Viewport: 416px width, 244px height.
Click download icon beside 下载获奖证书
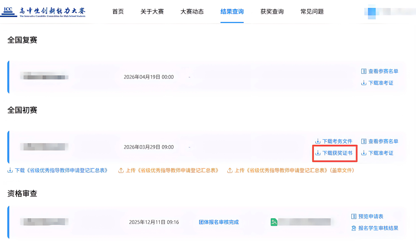(318, 153)
